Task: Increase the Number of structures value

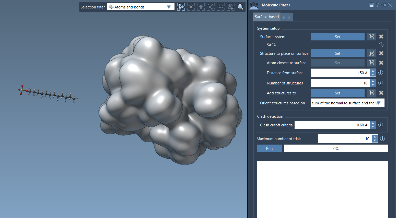Action: tap(373, 81)
